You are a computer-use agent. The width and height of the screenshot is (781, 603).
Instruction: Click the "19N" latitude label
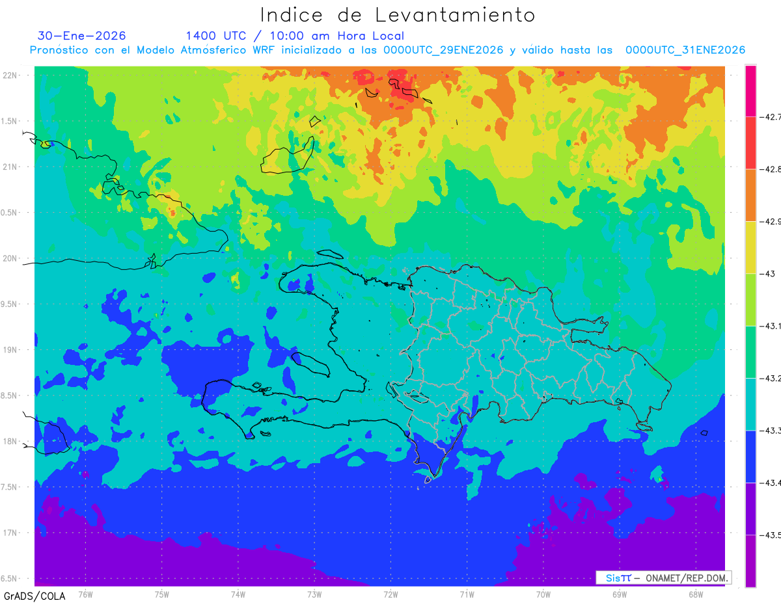(x=11, y=349)
